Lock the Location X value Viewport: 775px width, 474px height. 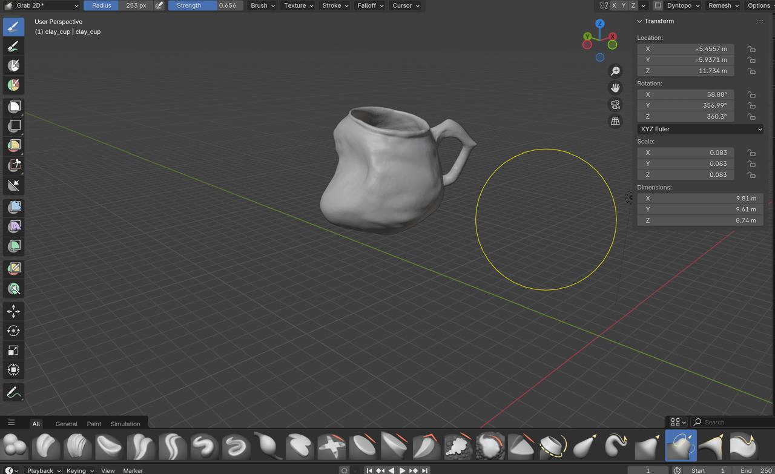[751, 49]
